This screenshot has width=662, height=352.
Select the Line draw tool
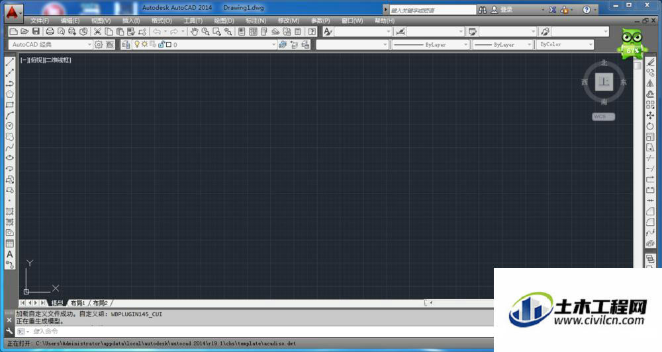[x=10, y=62]
